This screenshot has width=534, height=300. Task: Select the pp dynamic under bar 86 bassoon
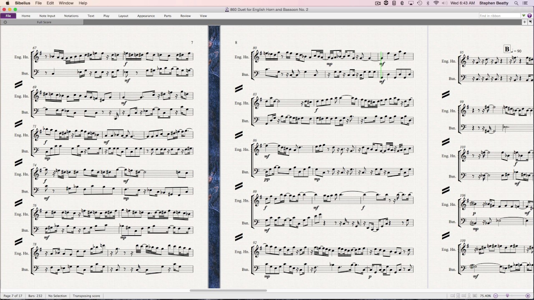[x=267, y=180]
